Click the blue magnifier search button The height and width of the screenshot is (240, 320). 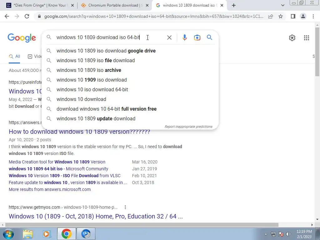(209, 37)
